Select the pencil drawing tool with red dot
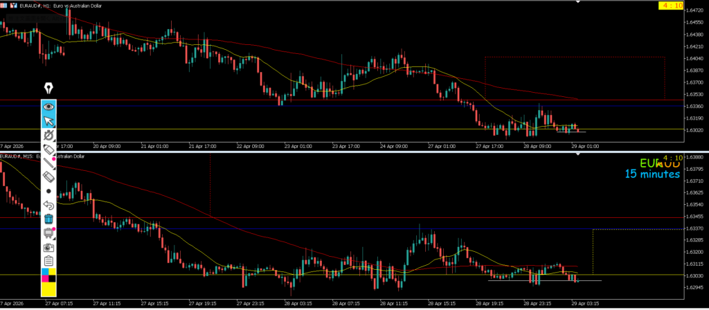 (x=48, y=149)
